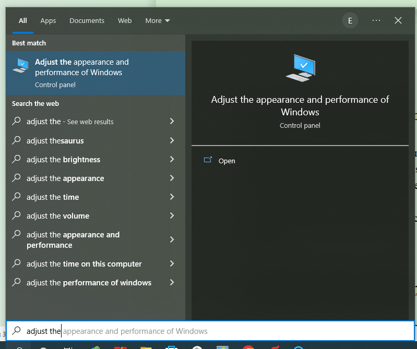
Task: Close the search panel with X
Action: click(x=398, y=20)
